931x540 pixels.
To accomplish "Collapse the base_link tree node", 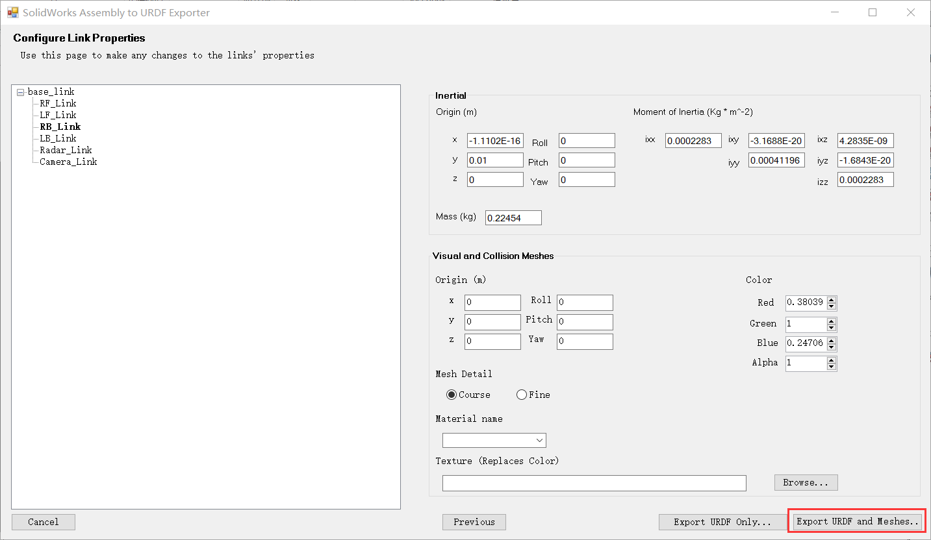I will tap(20, 92).
